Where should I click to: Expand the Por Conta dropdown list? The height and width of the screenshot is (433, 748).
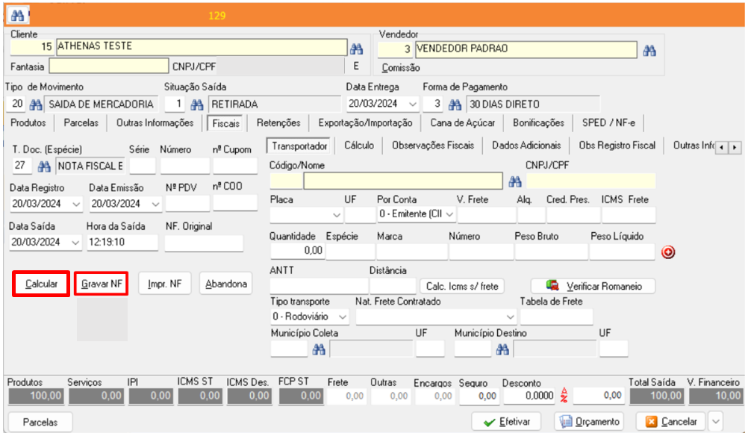tap(450, 216)
